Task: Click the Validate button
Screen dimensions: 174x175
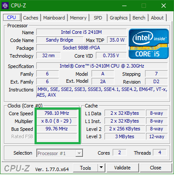Action: (x=123, y=168)
